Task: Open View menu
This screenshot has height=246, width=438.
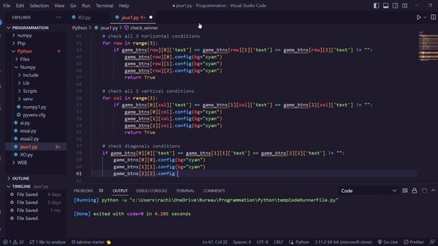Action: (60, 5)
